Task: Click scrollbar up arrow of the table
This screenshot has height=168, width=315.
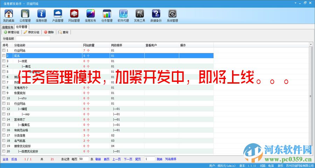Action: [311, 44]
